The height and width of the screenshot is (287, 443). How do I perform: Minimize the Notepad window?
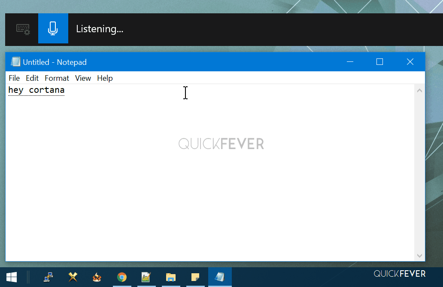[350, 61]
